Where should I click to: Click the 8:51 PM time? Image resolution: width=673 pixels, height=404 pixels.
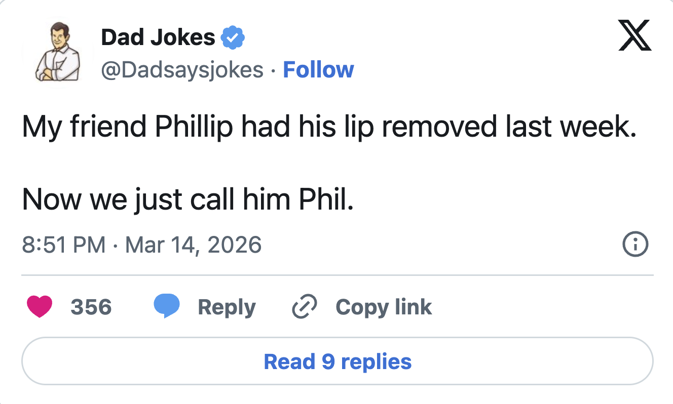(64, 245)
